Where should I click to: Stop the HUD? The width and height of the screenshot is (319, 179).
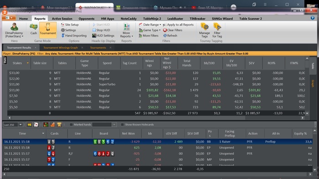click(101, 30)
